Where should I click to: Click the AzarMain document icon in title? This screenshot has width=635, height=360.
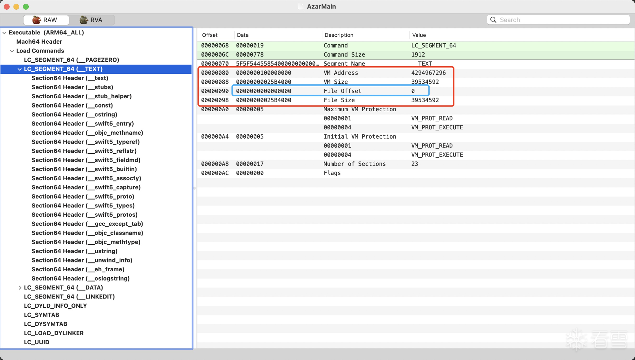tap(301, 6)
